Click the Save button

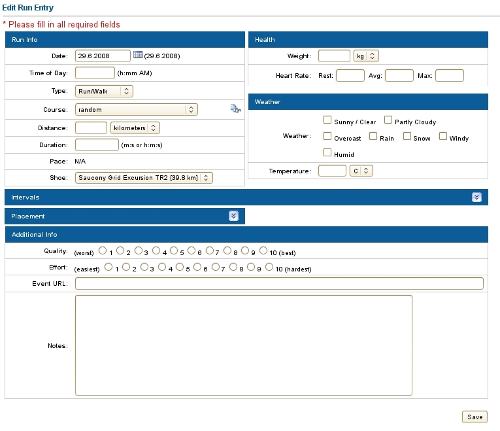tap(475, 417)
